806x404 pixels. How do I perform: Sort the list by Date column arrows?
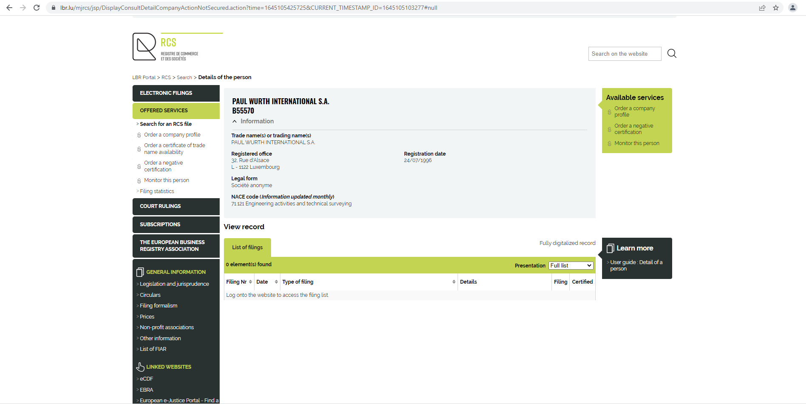(x=276, y=282)
